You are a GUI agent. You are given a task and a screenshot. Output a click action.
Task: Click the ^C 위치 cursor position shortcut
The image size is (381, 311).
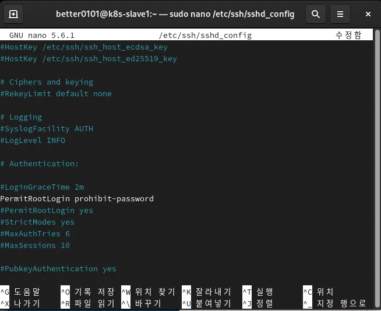318,292
